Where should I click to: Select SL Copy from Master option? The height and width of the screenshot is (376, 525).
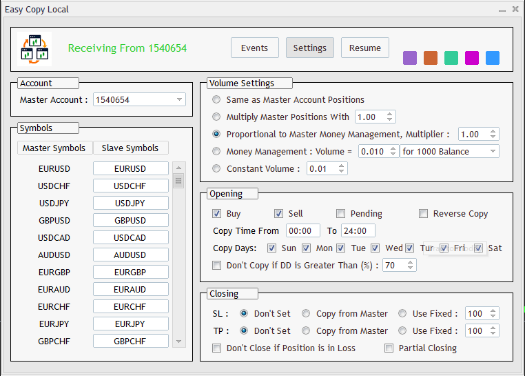pos(306,314)
